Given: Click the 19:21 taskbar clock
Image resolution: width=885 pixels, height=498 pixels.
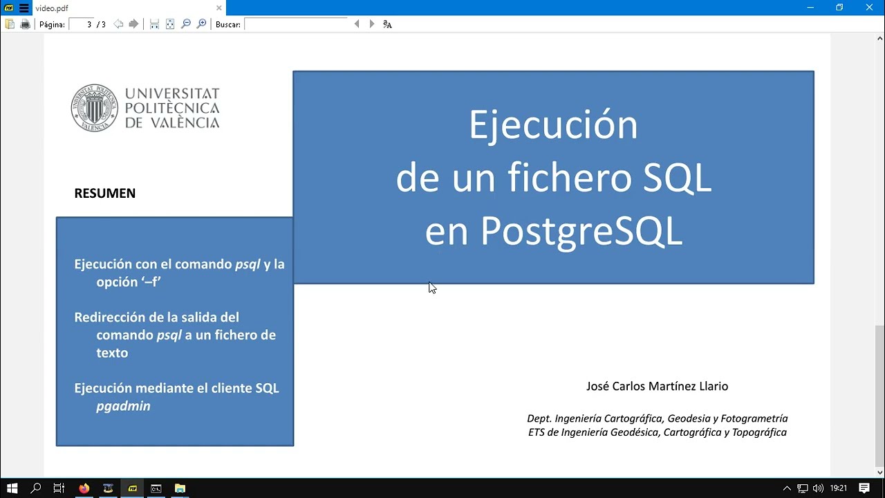Looking at the screenshot, I should (x=839, y=488).
